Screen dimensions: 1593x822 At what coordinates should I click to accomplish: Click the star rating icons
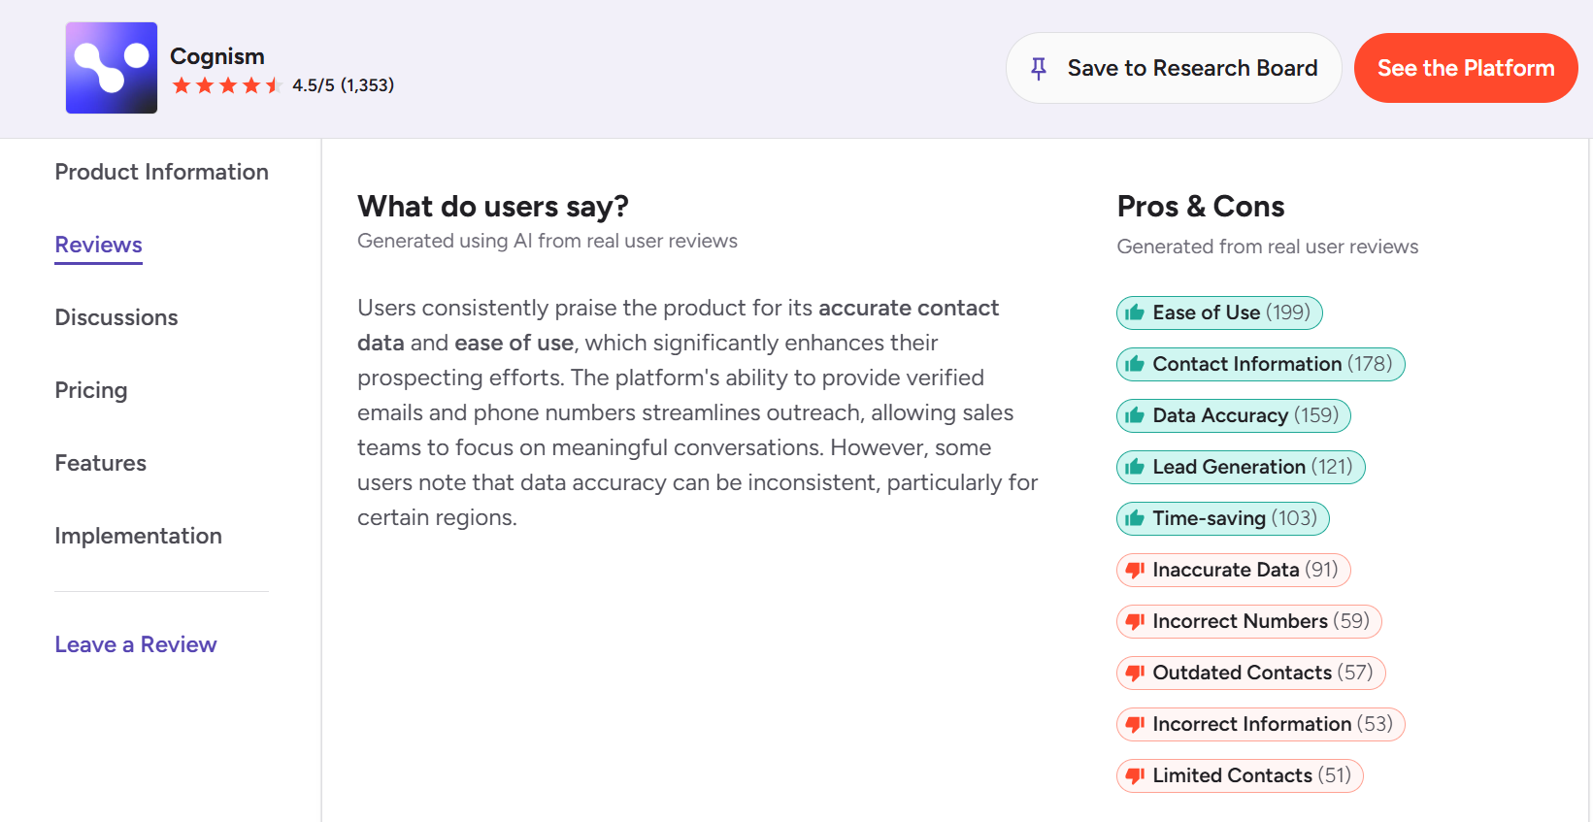(227, 85)
